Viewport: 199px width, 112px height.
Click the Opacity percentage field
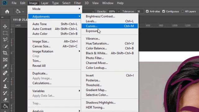112,12
